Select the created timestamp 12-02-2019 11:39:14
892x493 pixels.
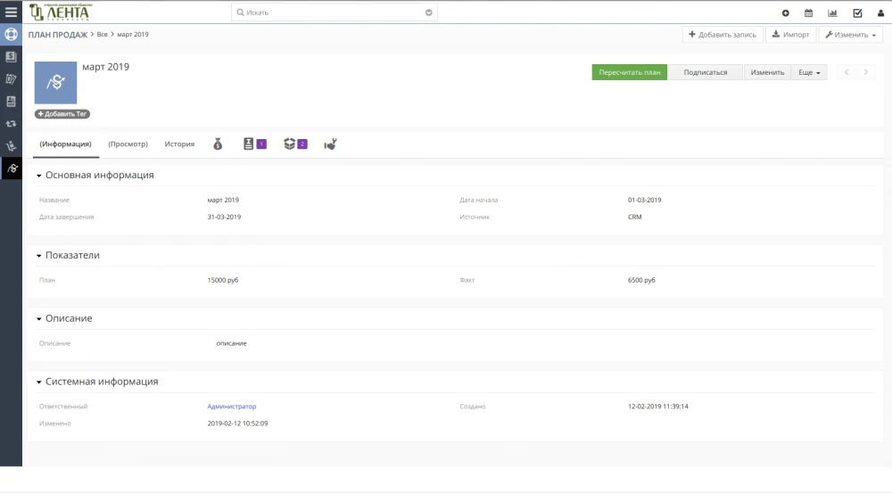[658, 407]
